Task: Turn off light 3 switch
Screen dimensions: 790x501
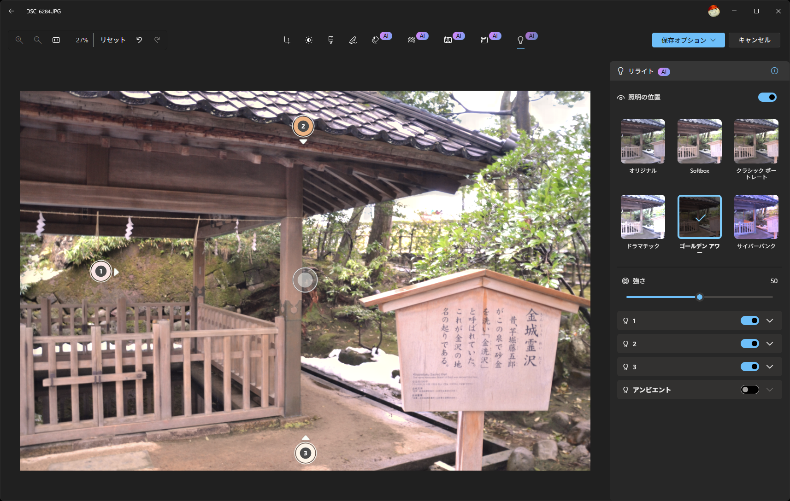Action: tap(750, 367)
